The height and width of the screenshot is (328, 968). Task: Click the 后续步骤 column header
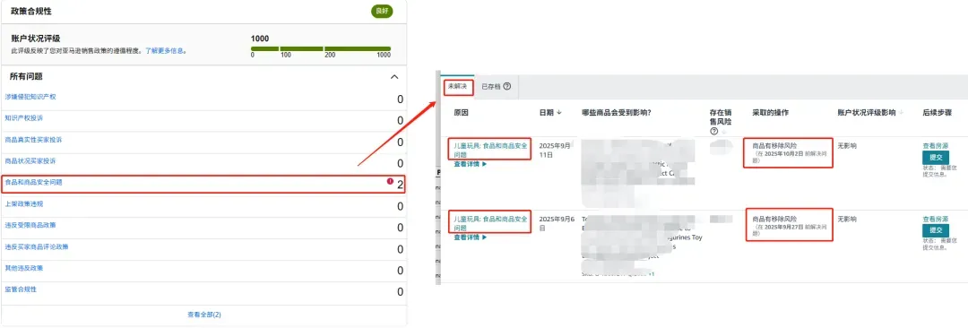[937, 112]
